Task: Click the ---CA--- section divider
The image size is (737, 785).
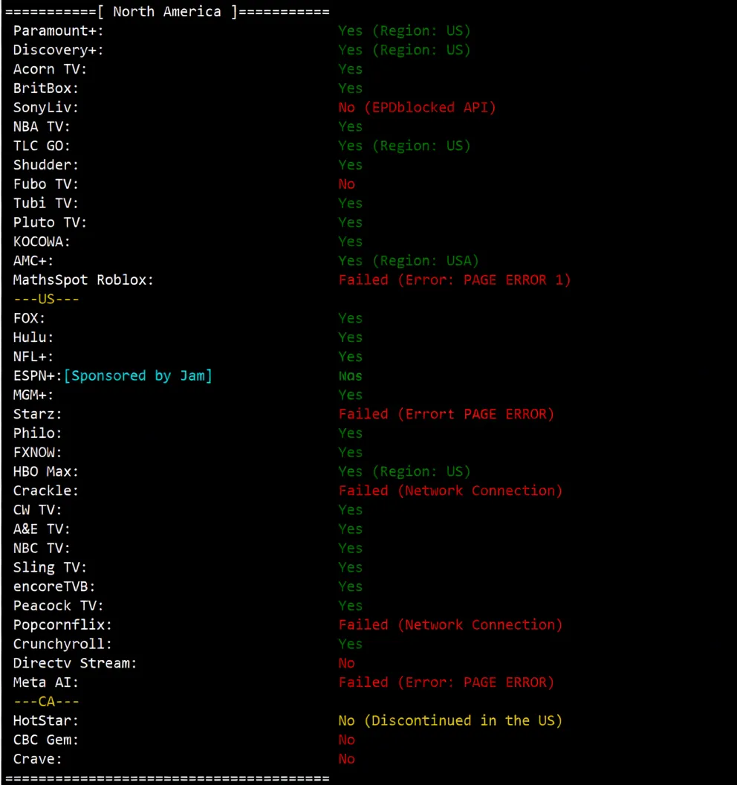Action: (45, 701)
